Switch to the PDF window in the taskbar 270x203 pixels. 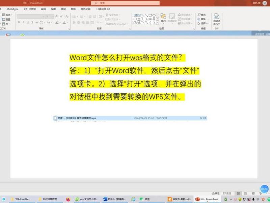point(180,199)
